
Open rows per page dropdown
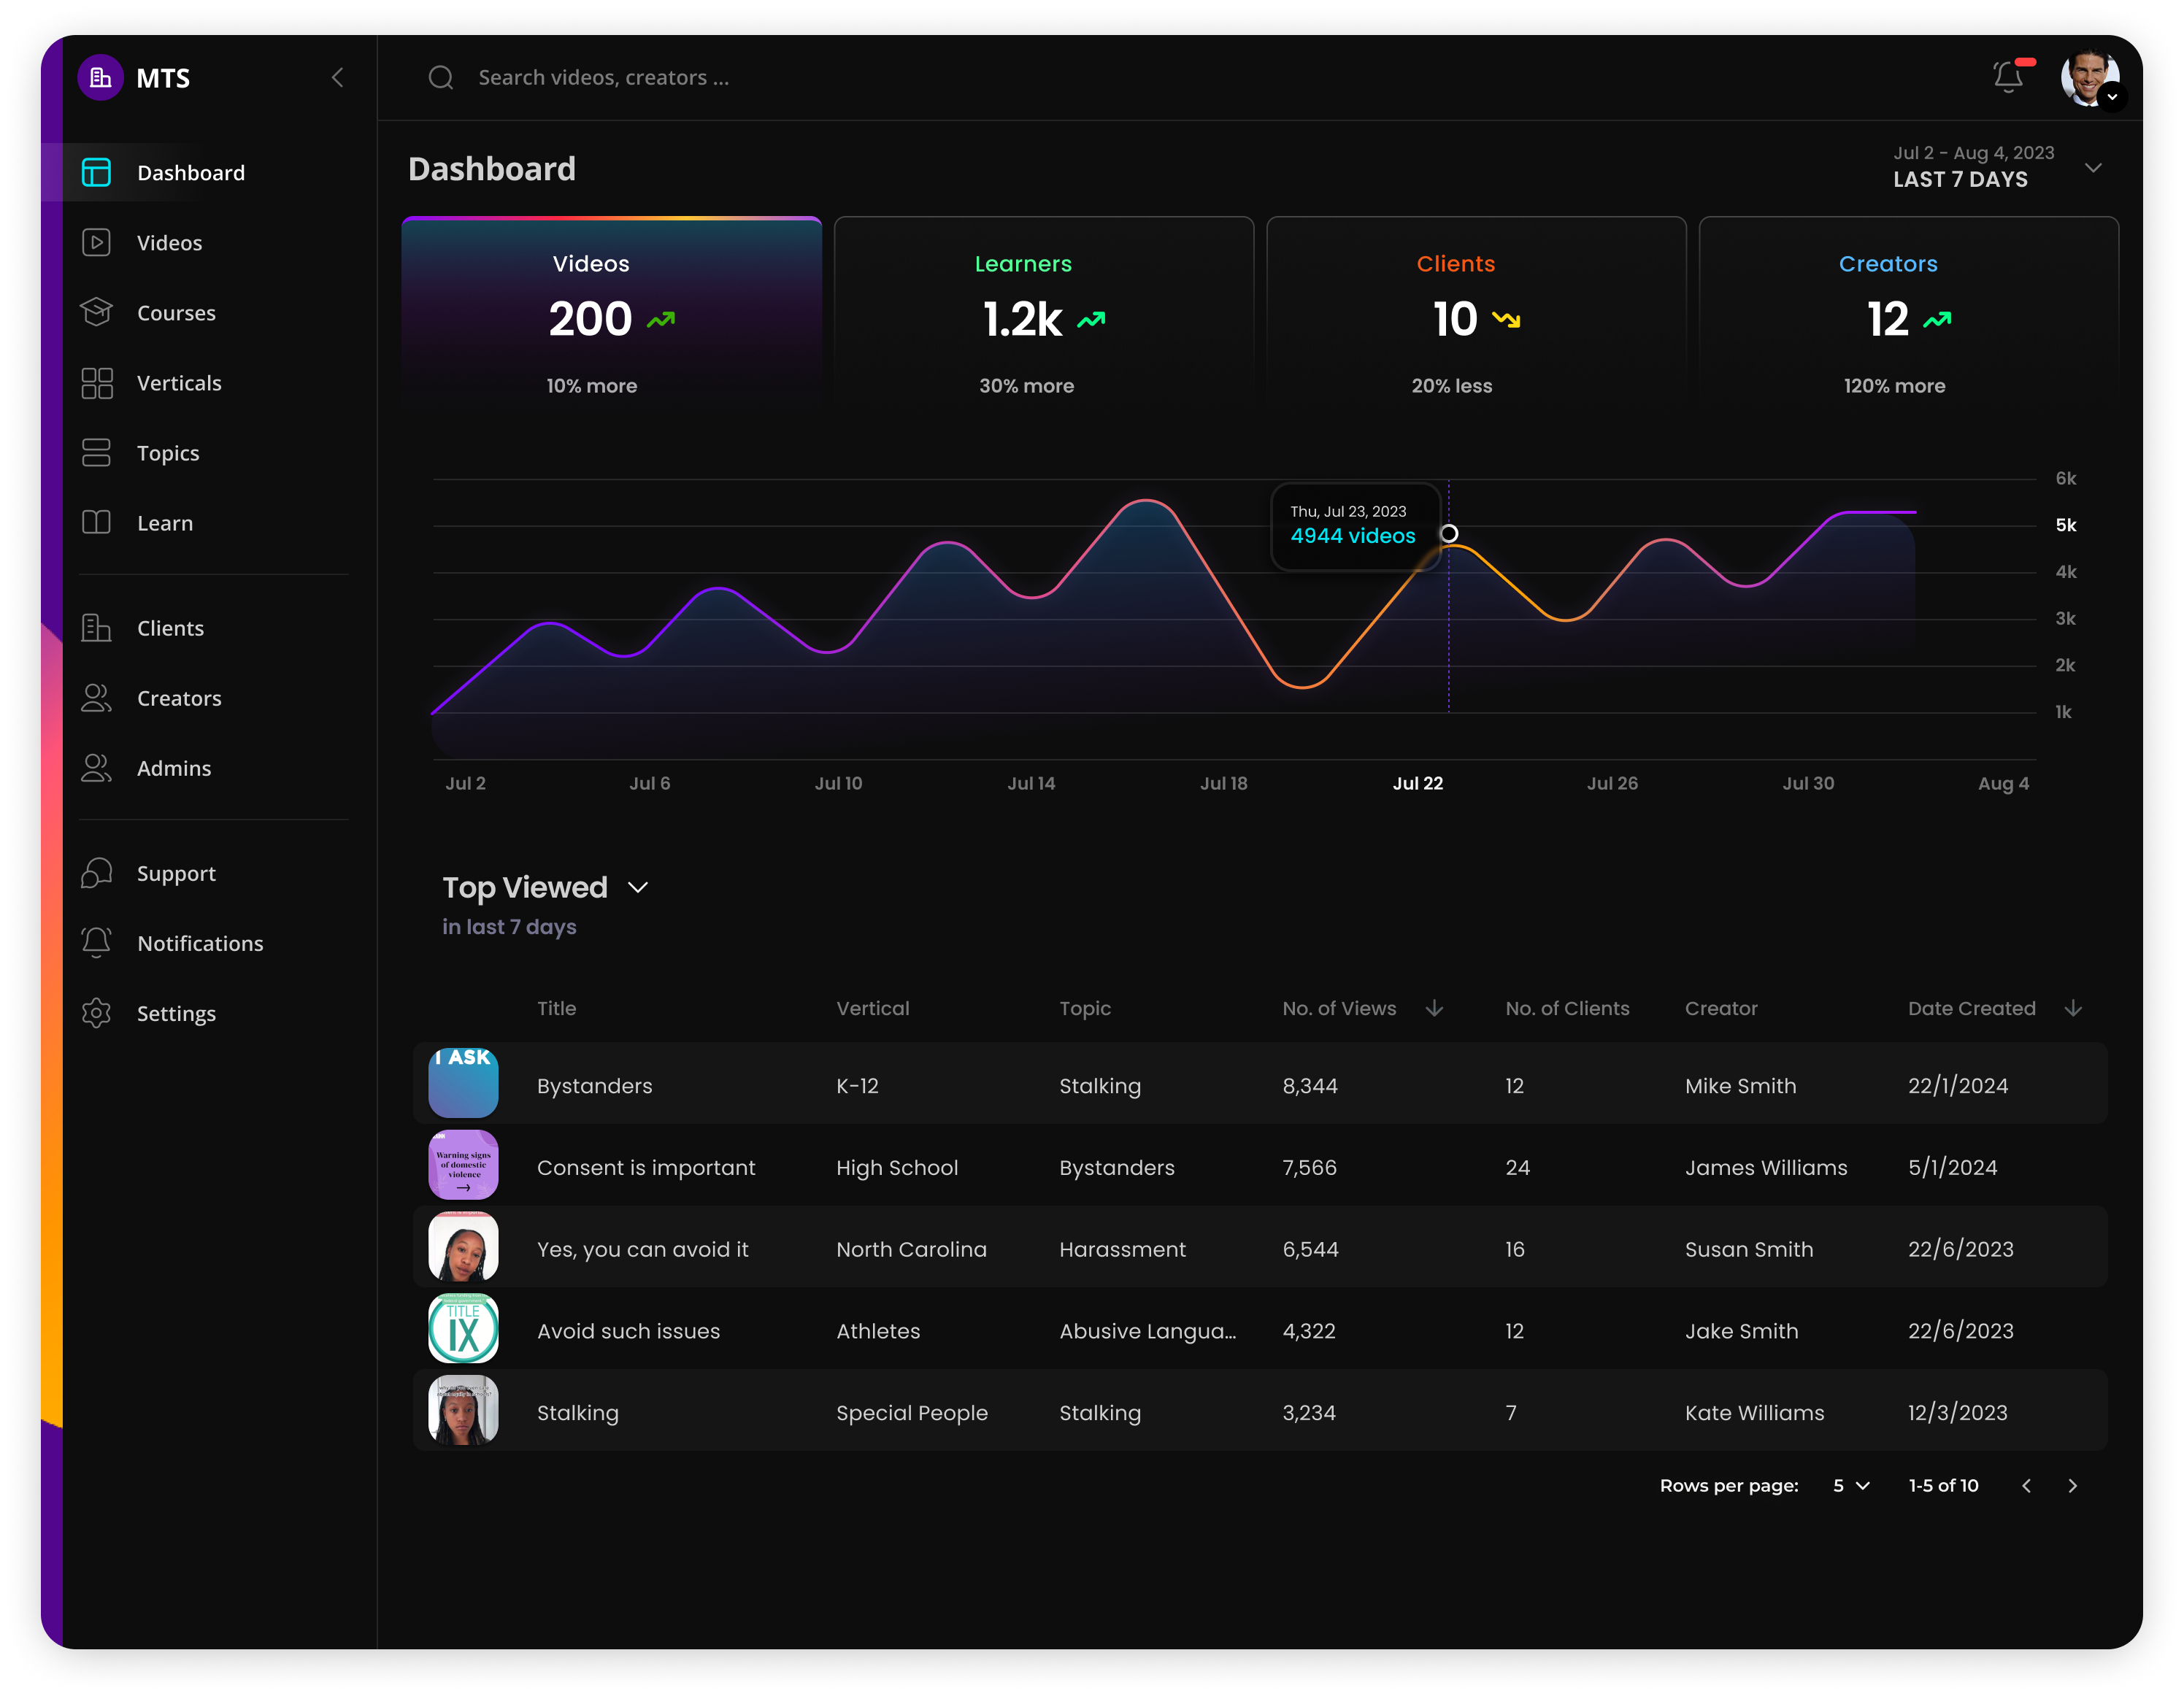click(1851, 1486)
